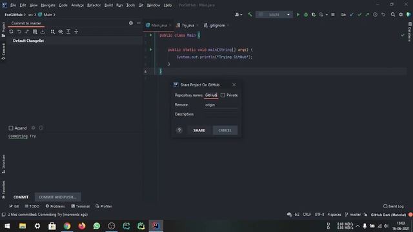Image resolution: width=413 pixels, height=232 pixels.
Task: Click the Stop square icon in toolbar
Action: [333, 15]
